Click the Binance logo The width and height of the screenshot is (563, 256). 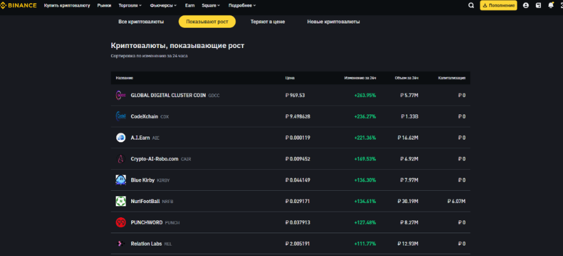(18, 6)
